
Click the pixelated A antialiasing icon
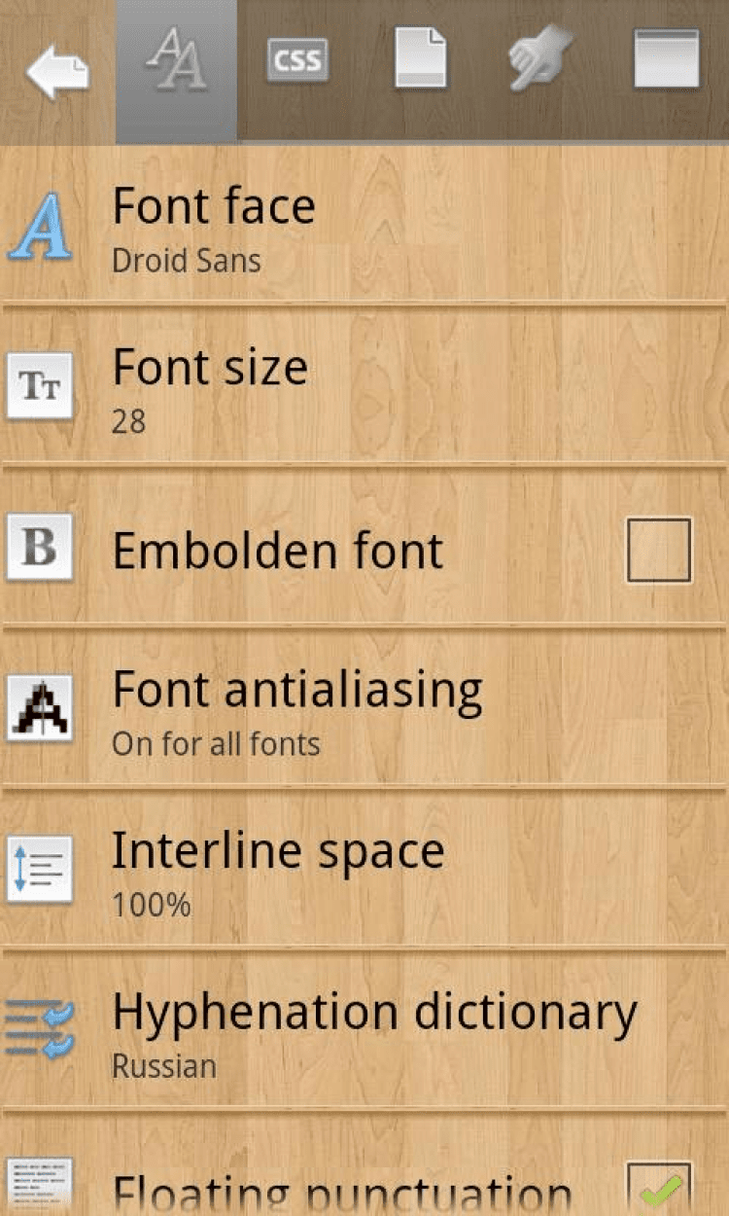tap(40, 708)
